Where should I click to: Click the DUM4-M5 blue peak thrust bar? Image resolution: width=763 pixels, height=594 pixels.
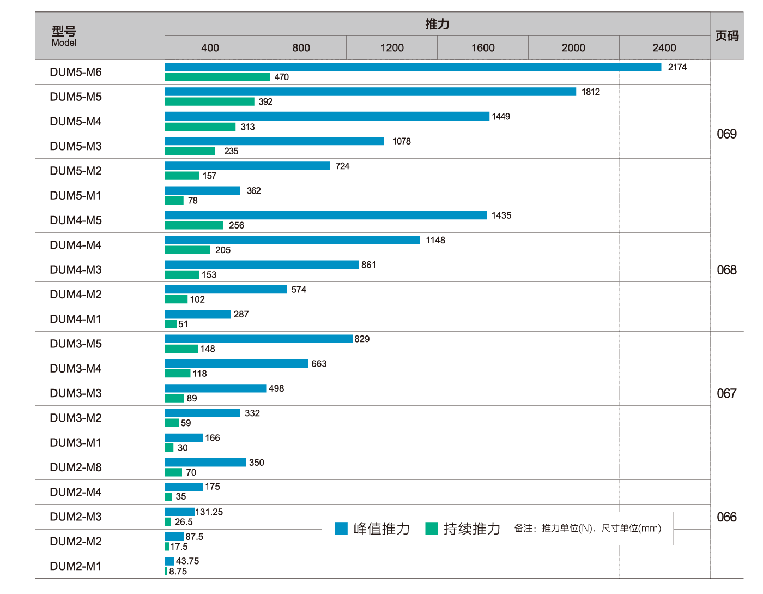[326, 215]
